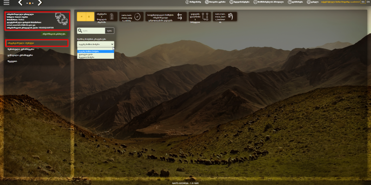Click the check range validity checkmark button

[131, 17]
